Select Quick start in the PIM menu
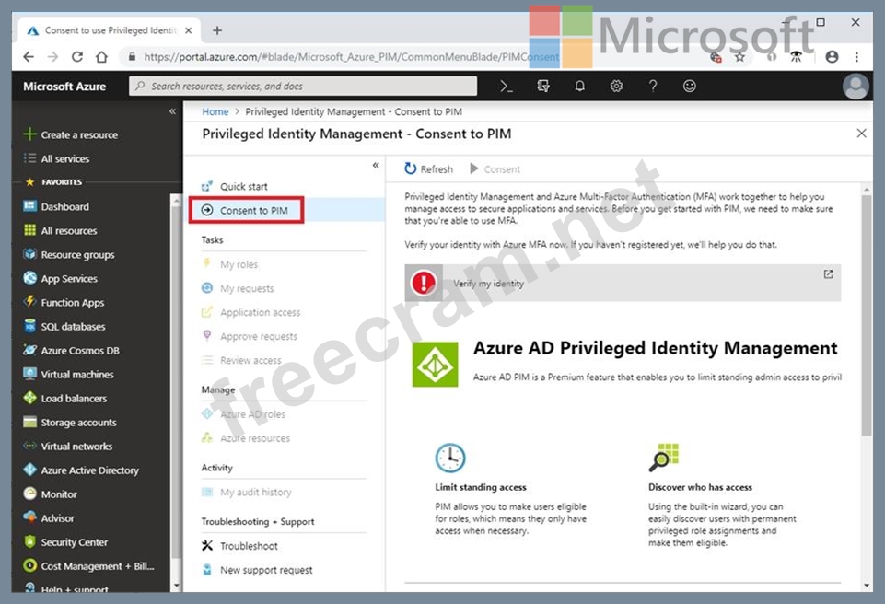Screen dimensions: 885x604 point(243,186)
